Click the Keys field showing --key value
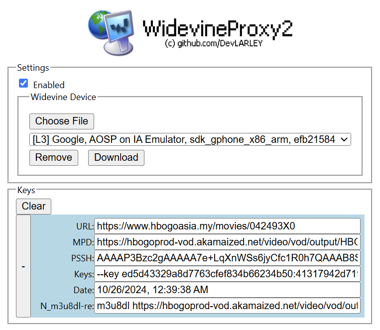This screenshot has width=380, height=330. click(x=227, y=274)
